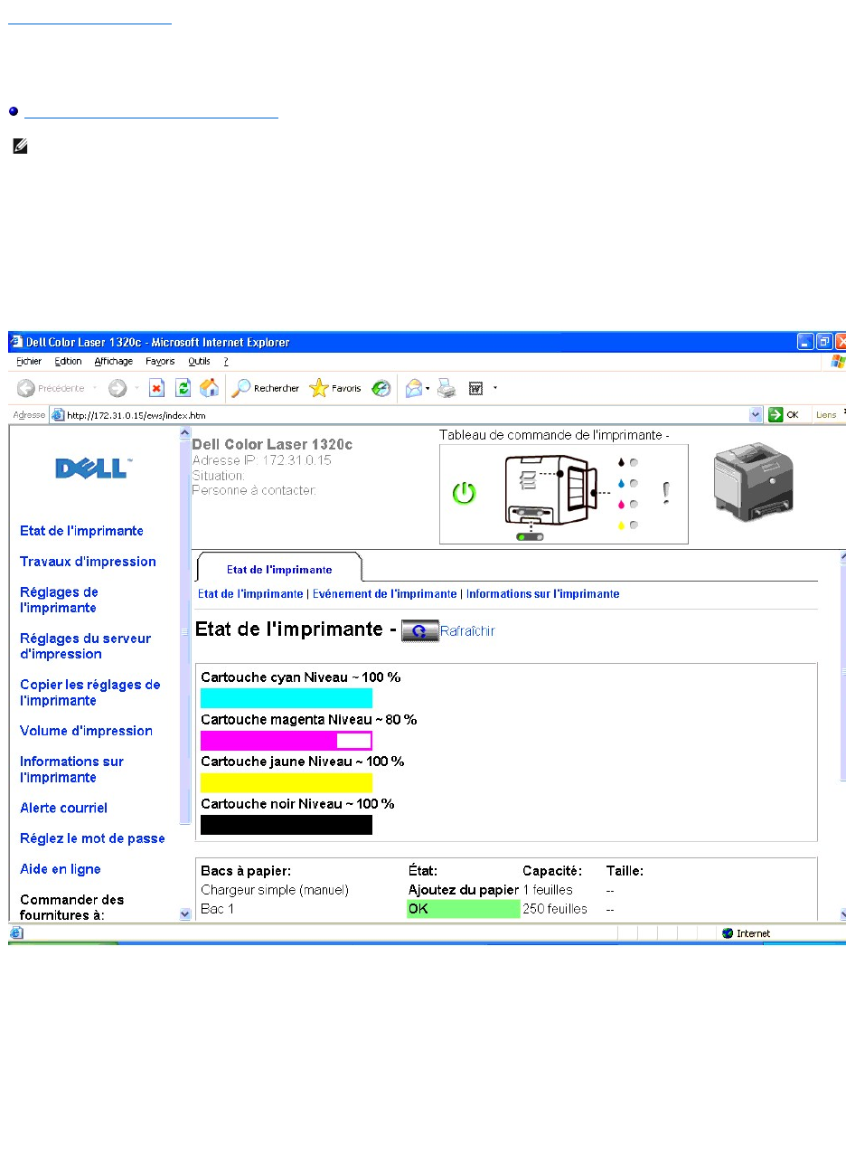The image size is (846, 1164).
Task: Click the Print icon in browser toolbar
Action: [446, 388]
